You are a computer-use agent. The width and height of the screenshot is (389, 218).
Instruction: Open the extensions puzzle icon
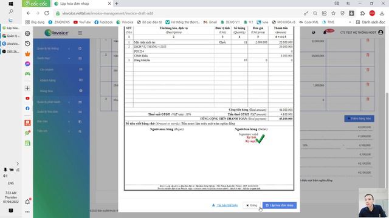362,13
